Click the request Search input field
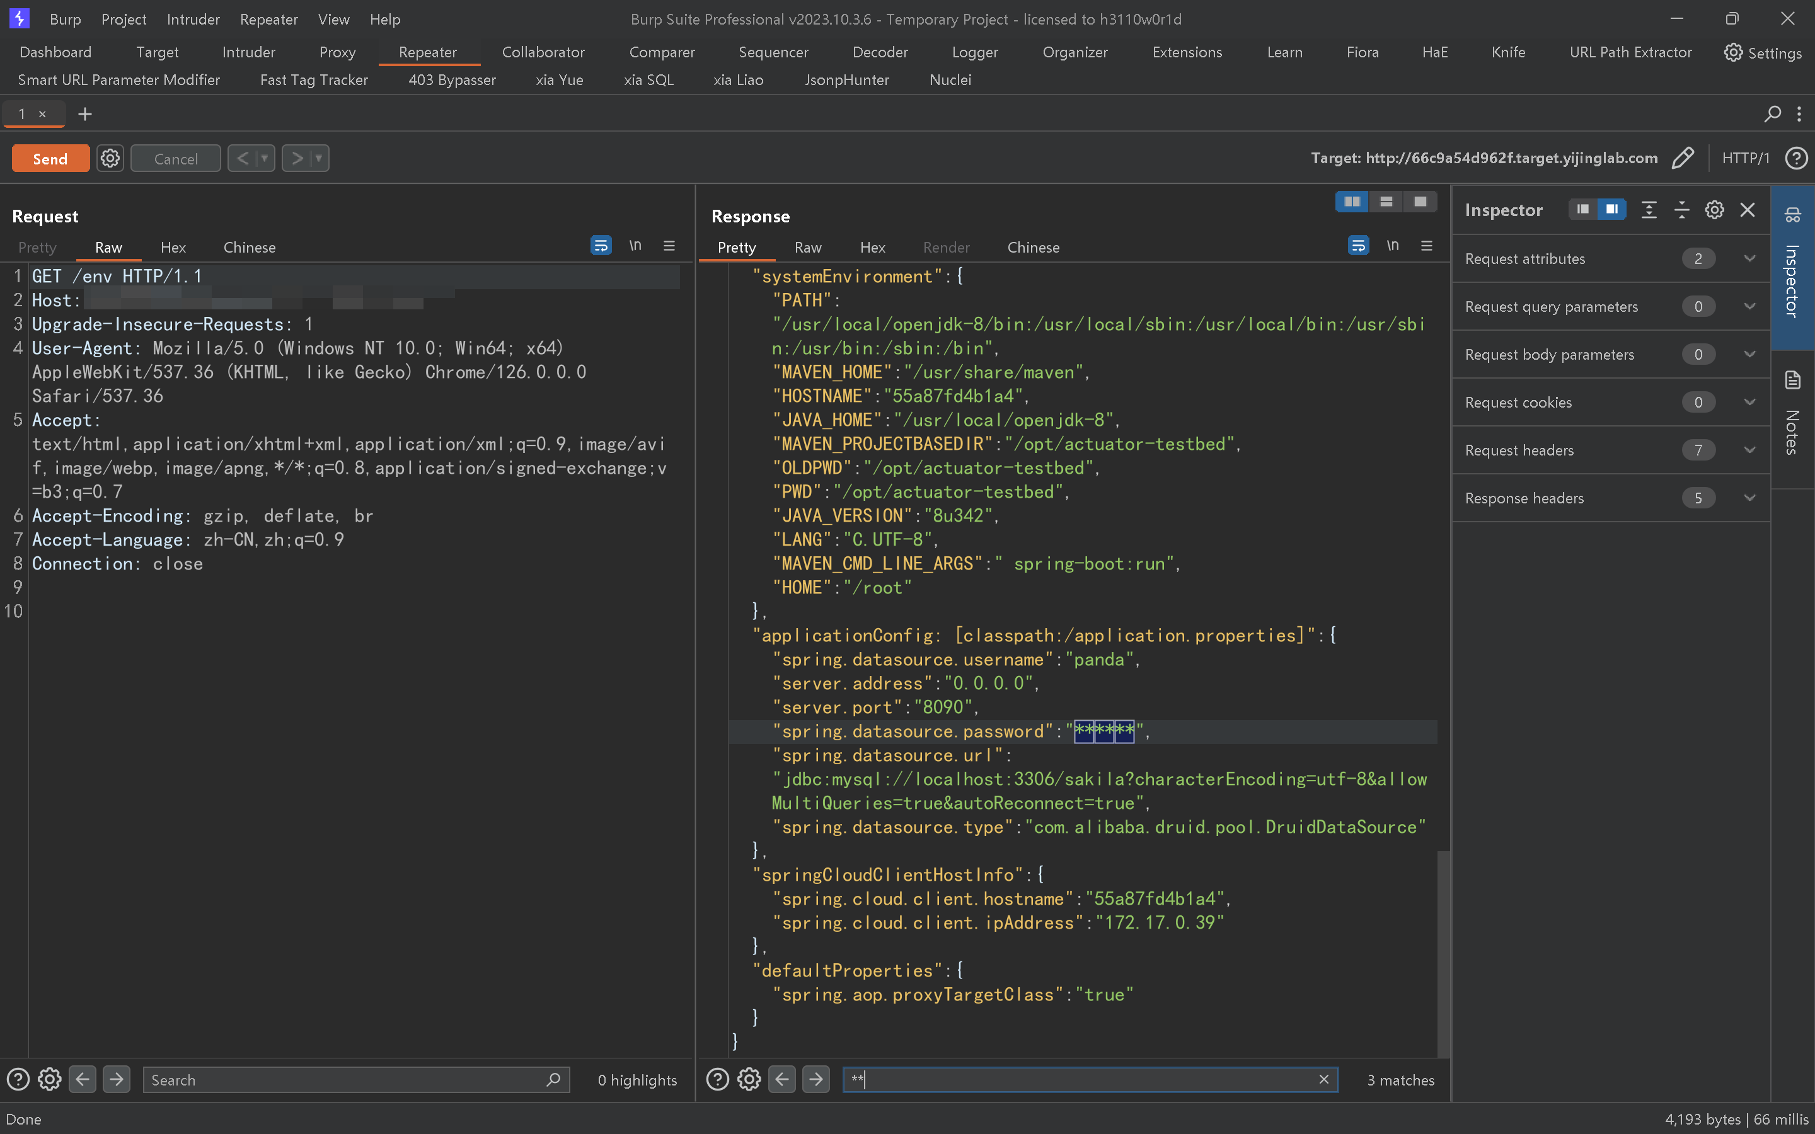 [x=345, y=1079]
